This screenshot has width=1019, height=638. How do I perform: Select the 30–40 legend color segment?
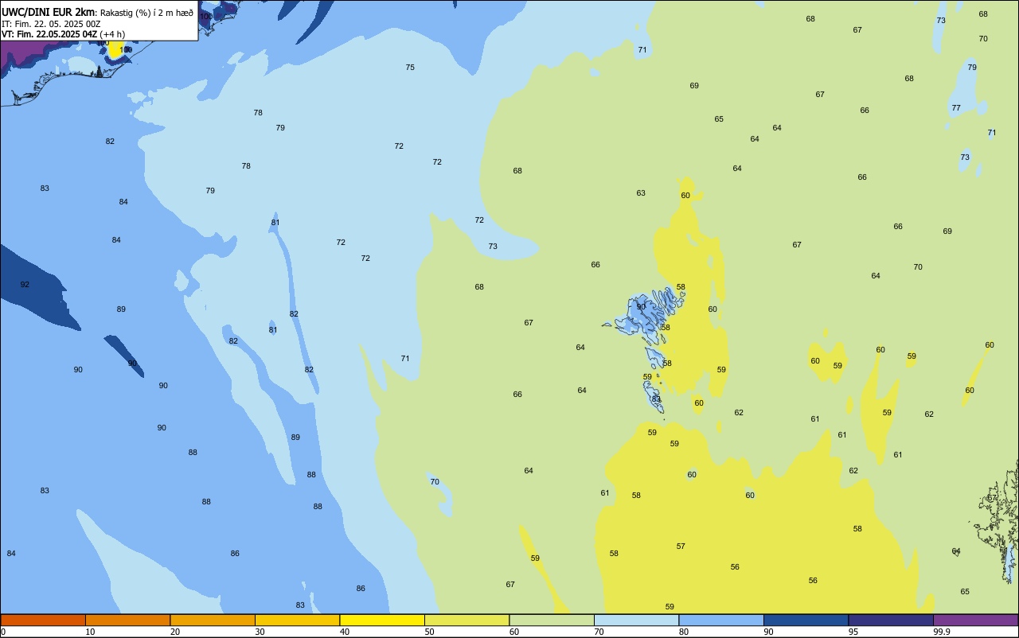pyautogui.click(x=297, y=620)
